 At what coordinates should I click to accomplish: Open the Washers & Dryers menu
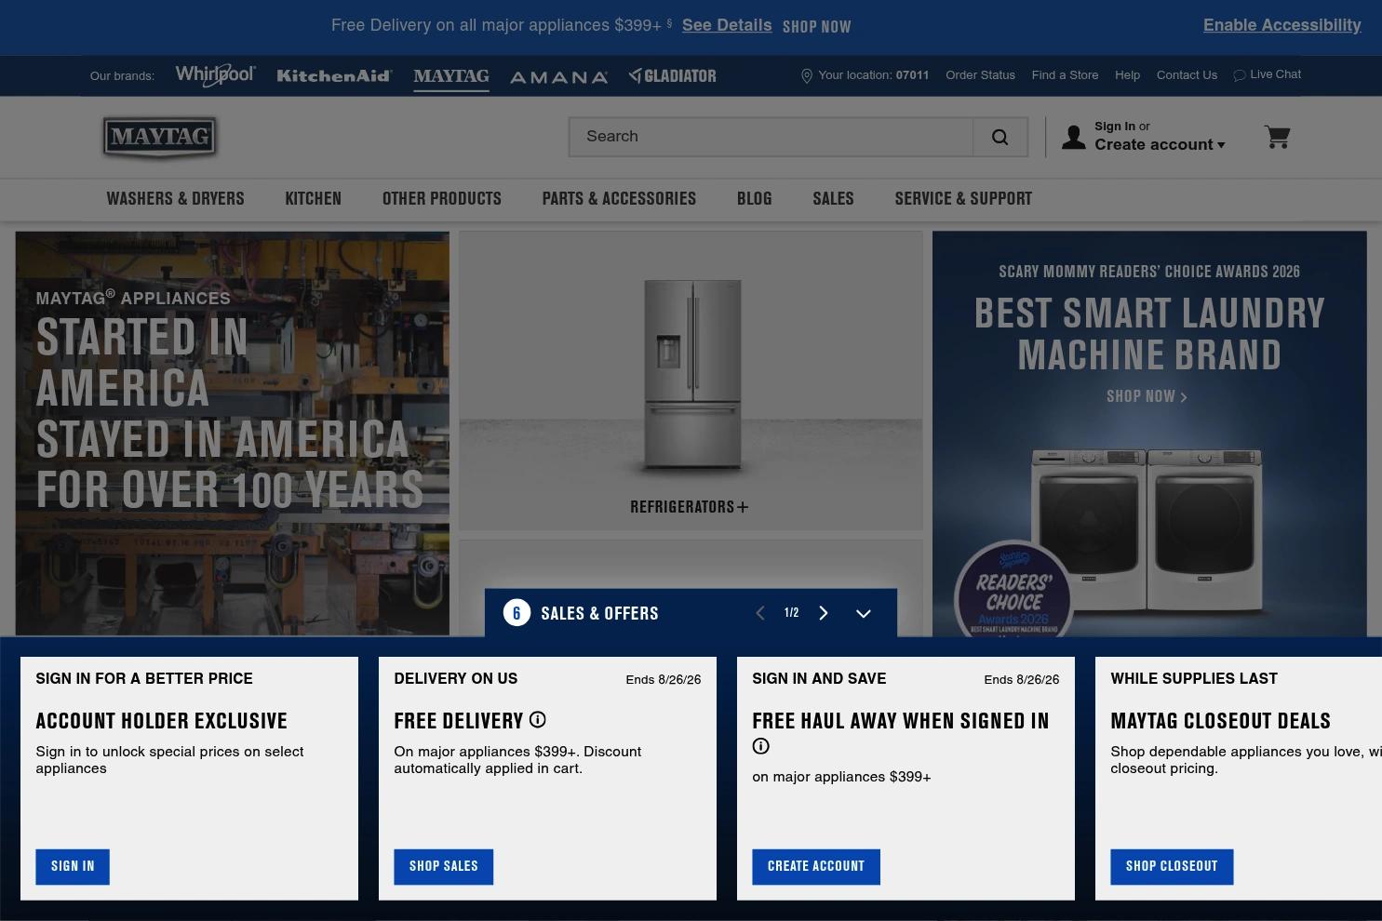pyautogui.click(x=175, y=198)
